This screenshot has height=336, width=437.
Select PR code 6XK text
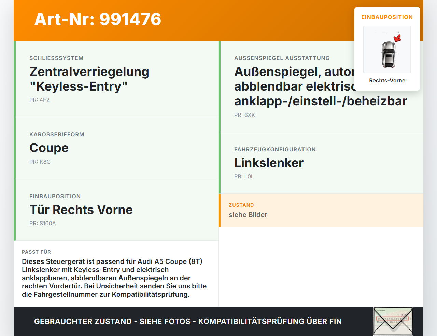(244, 115)
